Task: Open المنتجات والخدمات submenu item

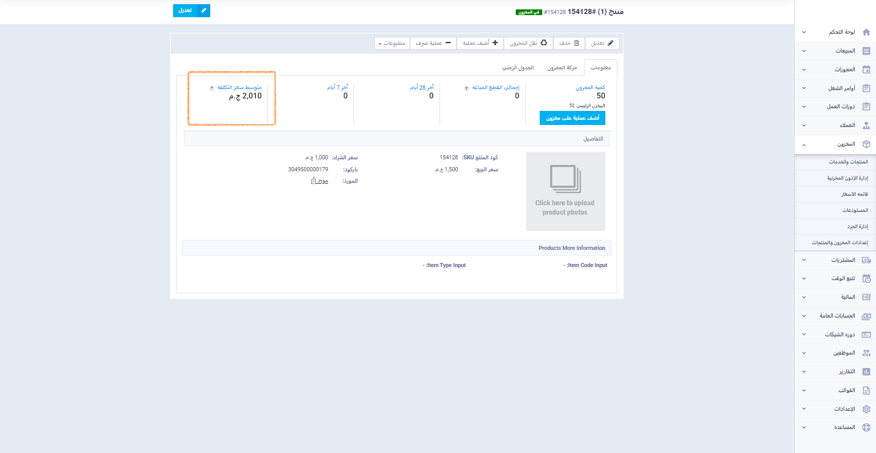Action: tap(848, 162)
